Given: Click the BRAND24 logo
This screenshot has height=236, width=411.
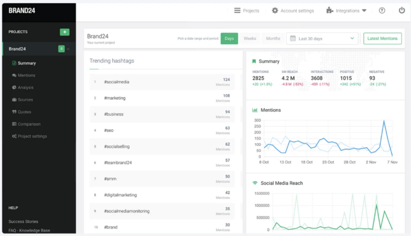Looking at the screenshot, I should tap(22, 11).
